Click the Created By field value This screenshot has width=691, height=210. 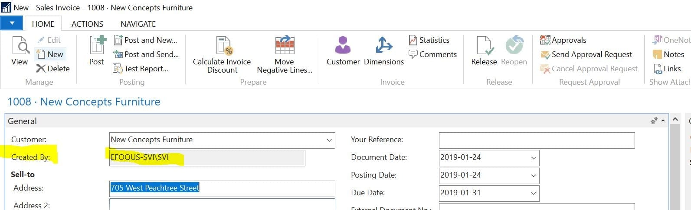coord(207,158)
